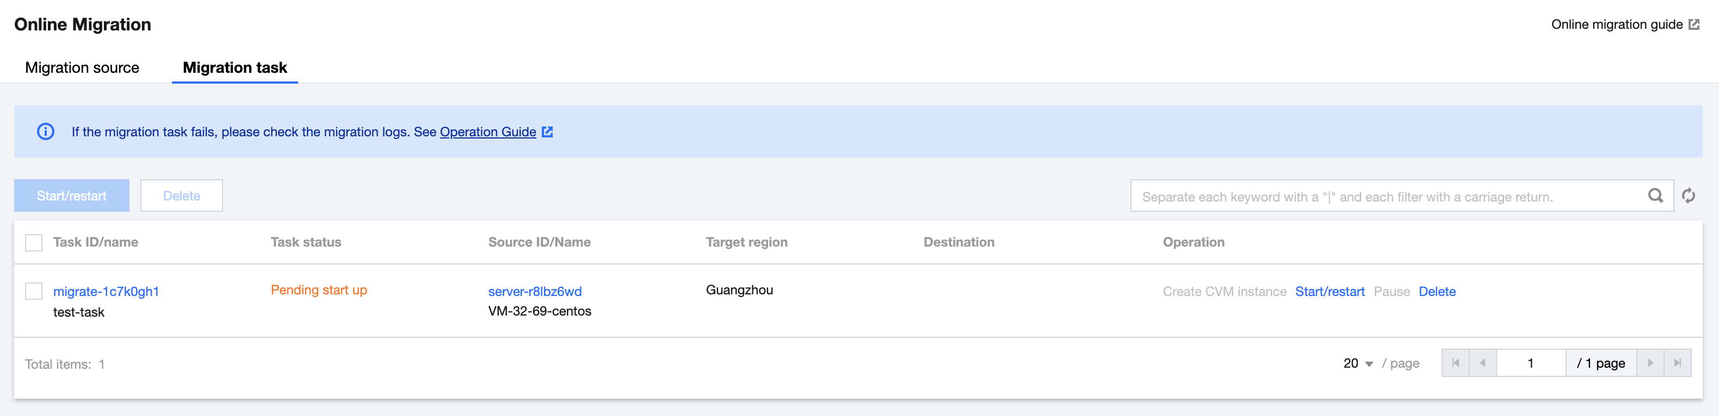Select the Migration task tab
The width and height of the screenshot is (1719, 416).
tap(235, 67)
